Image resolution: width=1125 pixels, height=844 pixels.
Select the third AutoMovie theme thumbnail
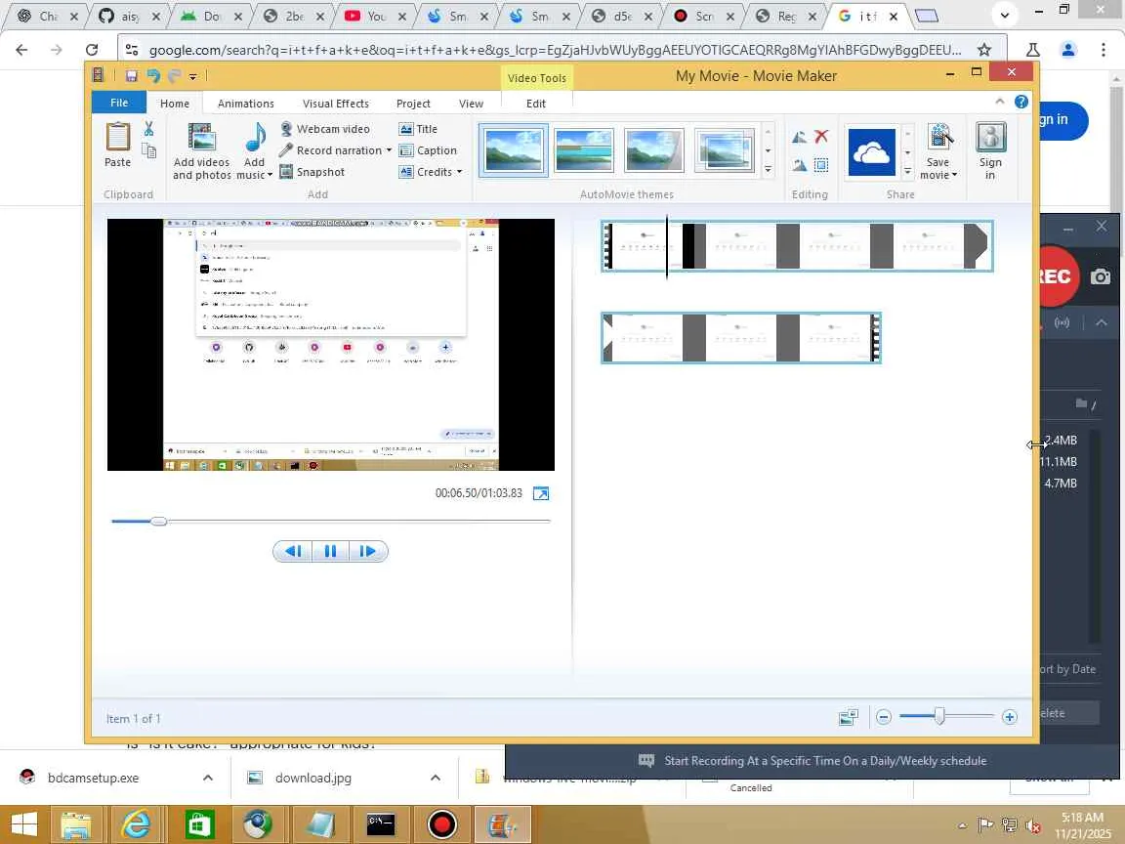pyautogui.click(x=654, y=150)
